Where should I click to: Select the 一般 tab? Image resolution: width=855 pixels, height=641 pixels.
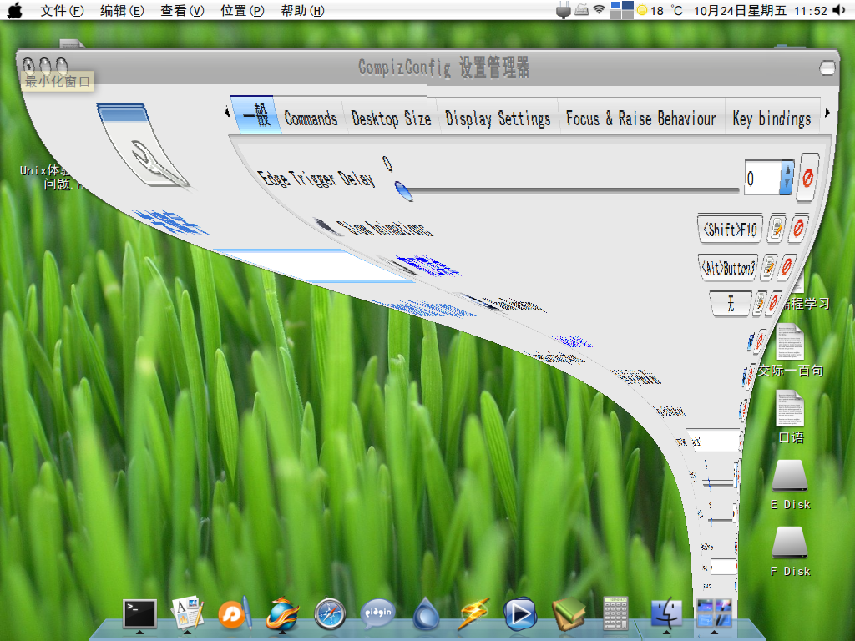tap(255, 115)
